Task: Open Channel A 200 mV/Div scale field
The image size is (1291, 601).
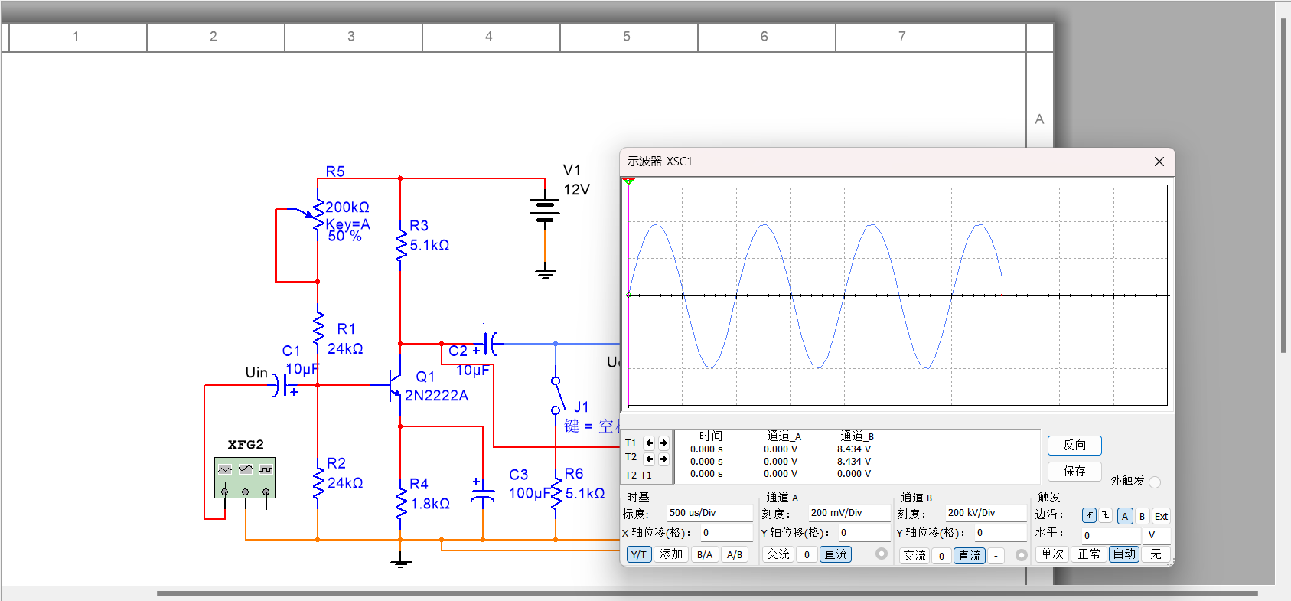Action: pos(849,513)
